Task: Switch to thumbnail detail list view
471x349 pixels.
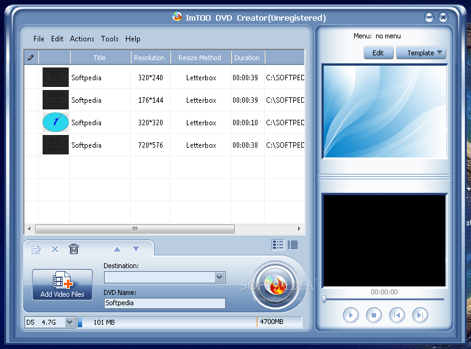Action: coord(278,245)
